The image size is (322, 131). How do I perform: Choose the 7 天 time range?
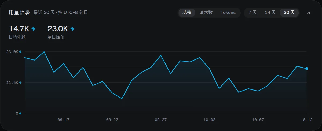point(253,13)
